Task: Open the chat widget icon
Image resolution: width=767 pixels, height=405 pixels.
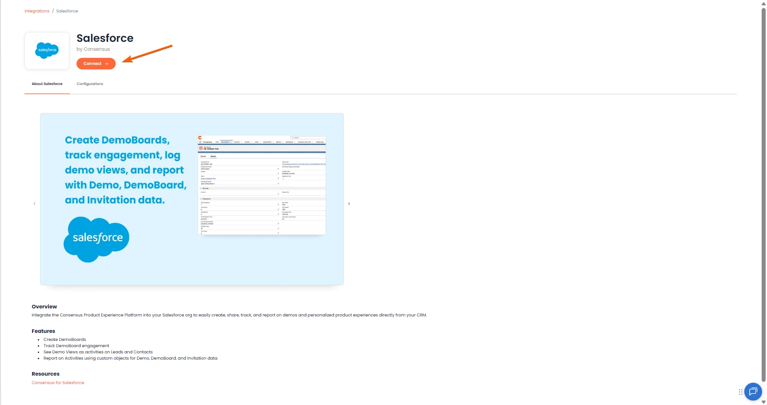Action: click(753, 392)
